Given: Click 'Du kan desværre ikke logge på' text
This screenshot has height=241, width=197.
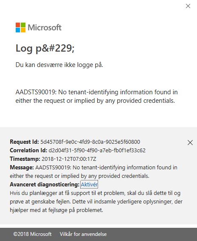Looking at the screenshot, I should (59, 65).
